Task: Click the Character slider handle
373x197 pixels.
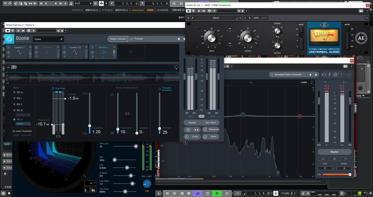Action: (x=90, y=126)
